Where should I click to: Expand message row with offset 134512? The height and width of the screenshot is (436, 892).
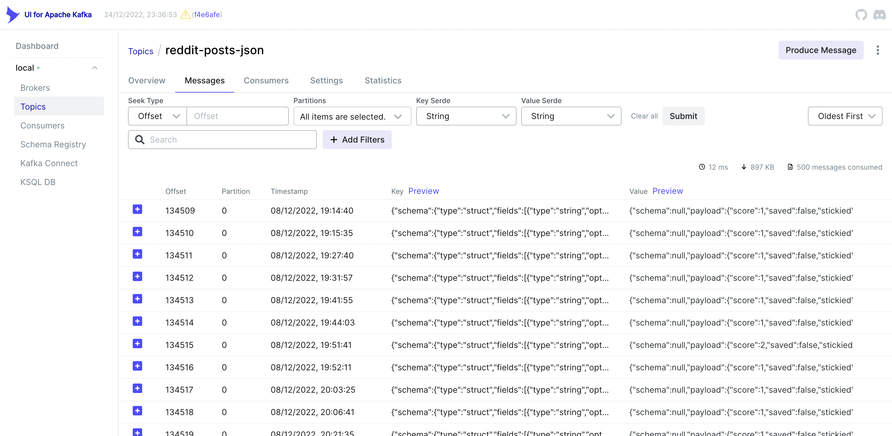[137, 276]
